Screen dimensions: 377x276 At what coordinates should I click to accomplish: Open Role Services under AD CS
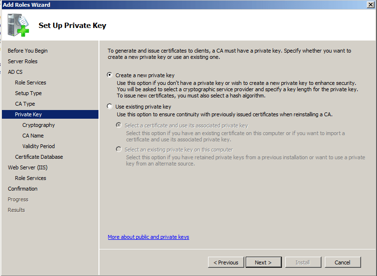coord(30,83)
